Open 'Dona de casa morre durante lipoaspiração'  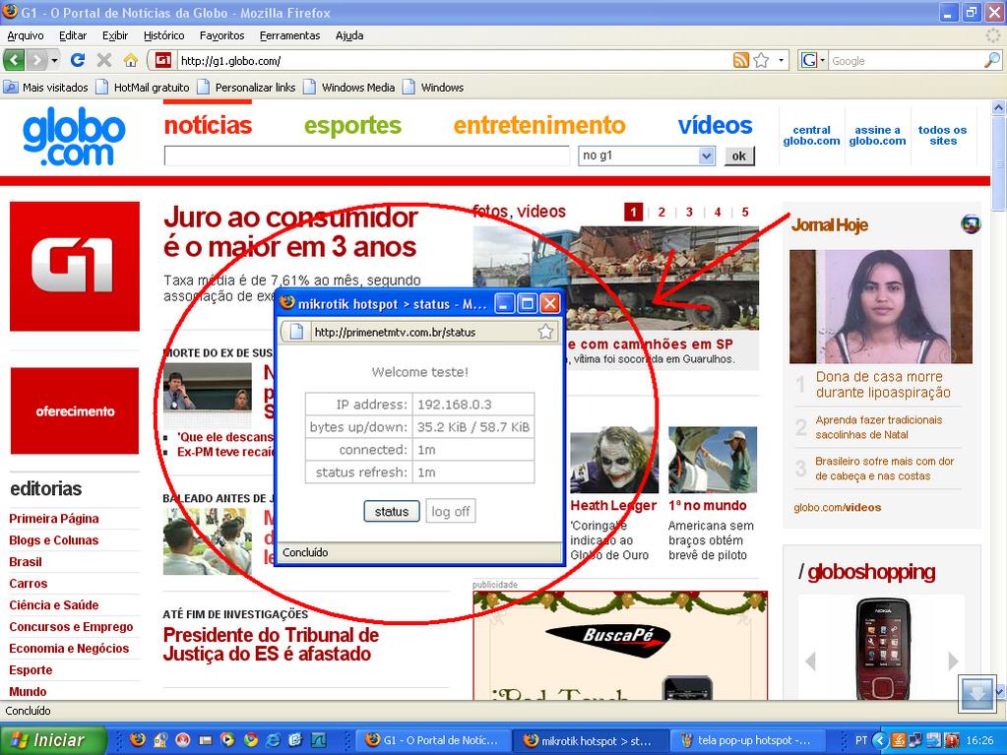pyautogui.click(x=883, y=385)
